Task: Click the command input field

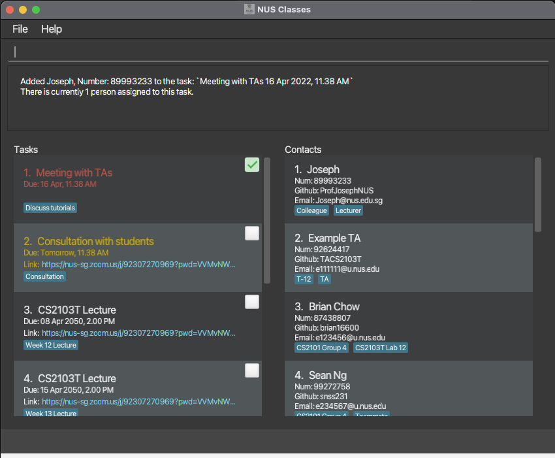Action: [278, 52]
